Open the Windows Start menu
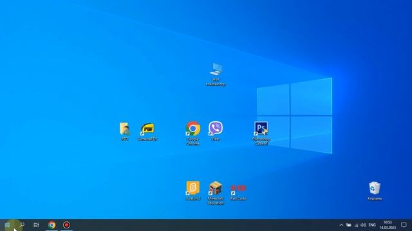Screen dimensions: 412x231 pyautogui.click(x=7, y=225)
